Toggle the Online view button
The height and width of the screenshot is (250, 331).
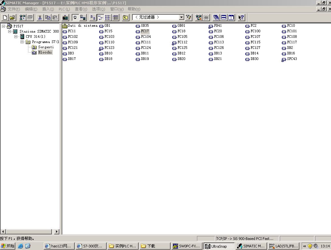pyautogui.click(x=83, y=18)
